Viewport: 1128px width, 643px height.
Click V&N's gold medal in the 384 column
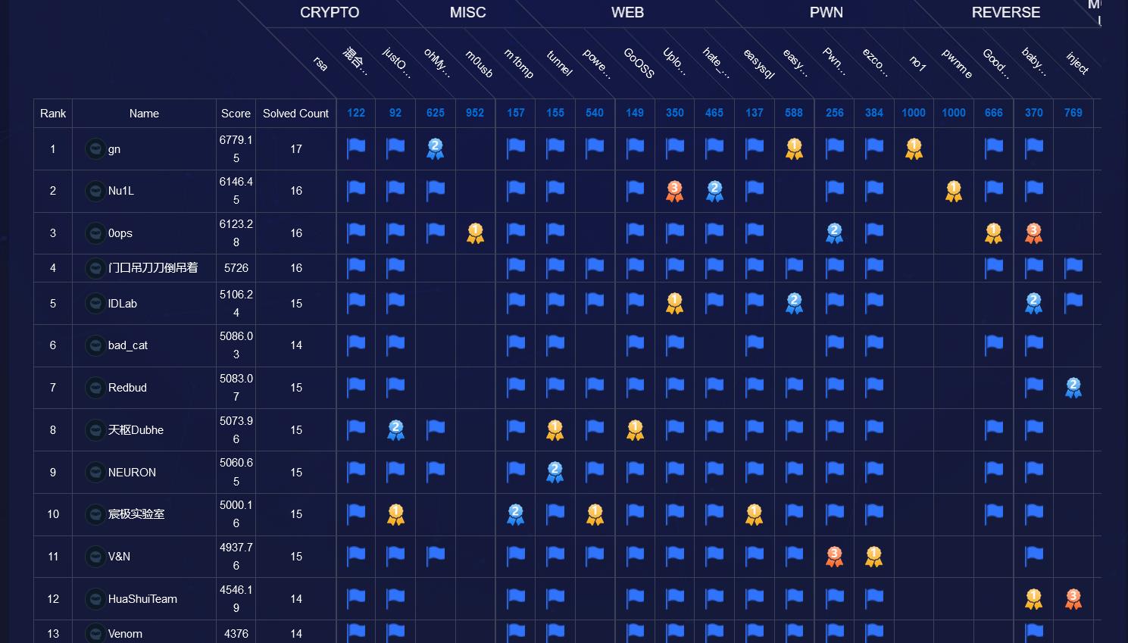(873, 557)
